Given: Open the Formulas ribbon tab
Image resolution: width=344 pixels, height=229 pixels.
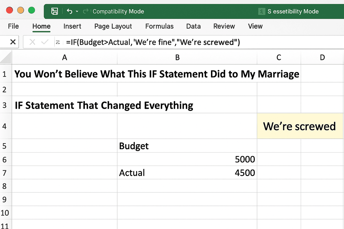Looking at the screenshot, I should (x=159, y=26).
